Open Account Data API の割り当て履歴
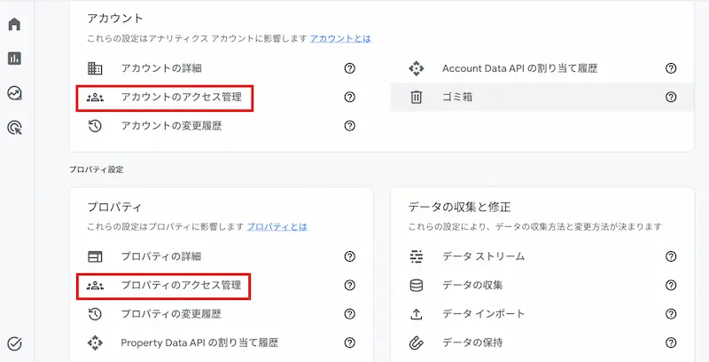The image size is (709, 362). 520,68
